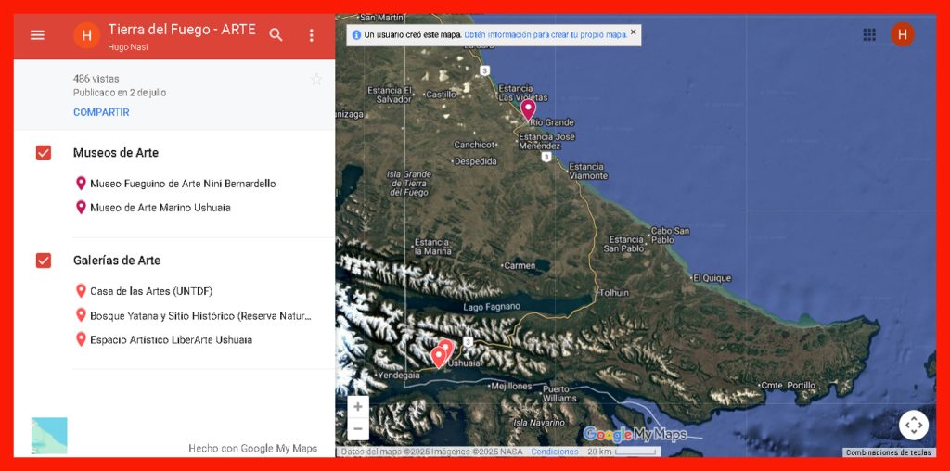950x471 pixels.
Task: Click the Río Grande map pin
Action: pyautogui.click(x=528, y=108)
